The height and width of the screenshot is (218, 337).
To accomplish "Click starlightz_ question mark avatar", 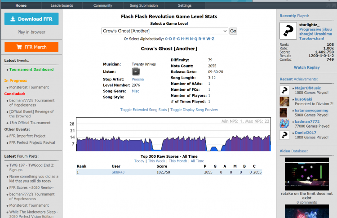I will click(288, 31).
